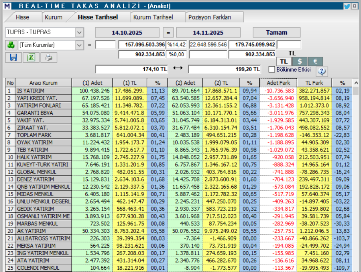This screenshot has width=361, height=272.
Task: Sort by Aracı Kurum column header
Action: click(x=43, y=83)
